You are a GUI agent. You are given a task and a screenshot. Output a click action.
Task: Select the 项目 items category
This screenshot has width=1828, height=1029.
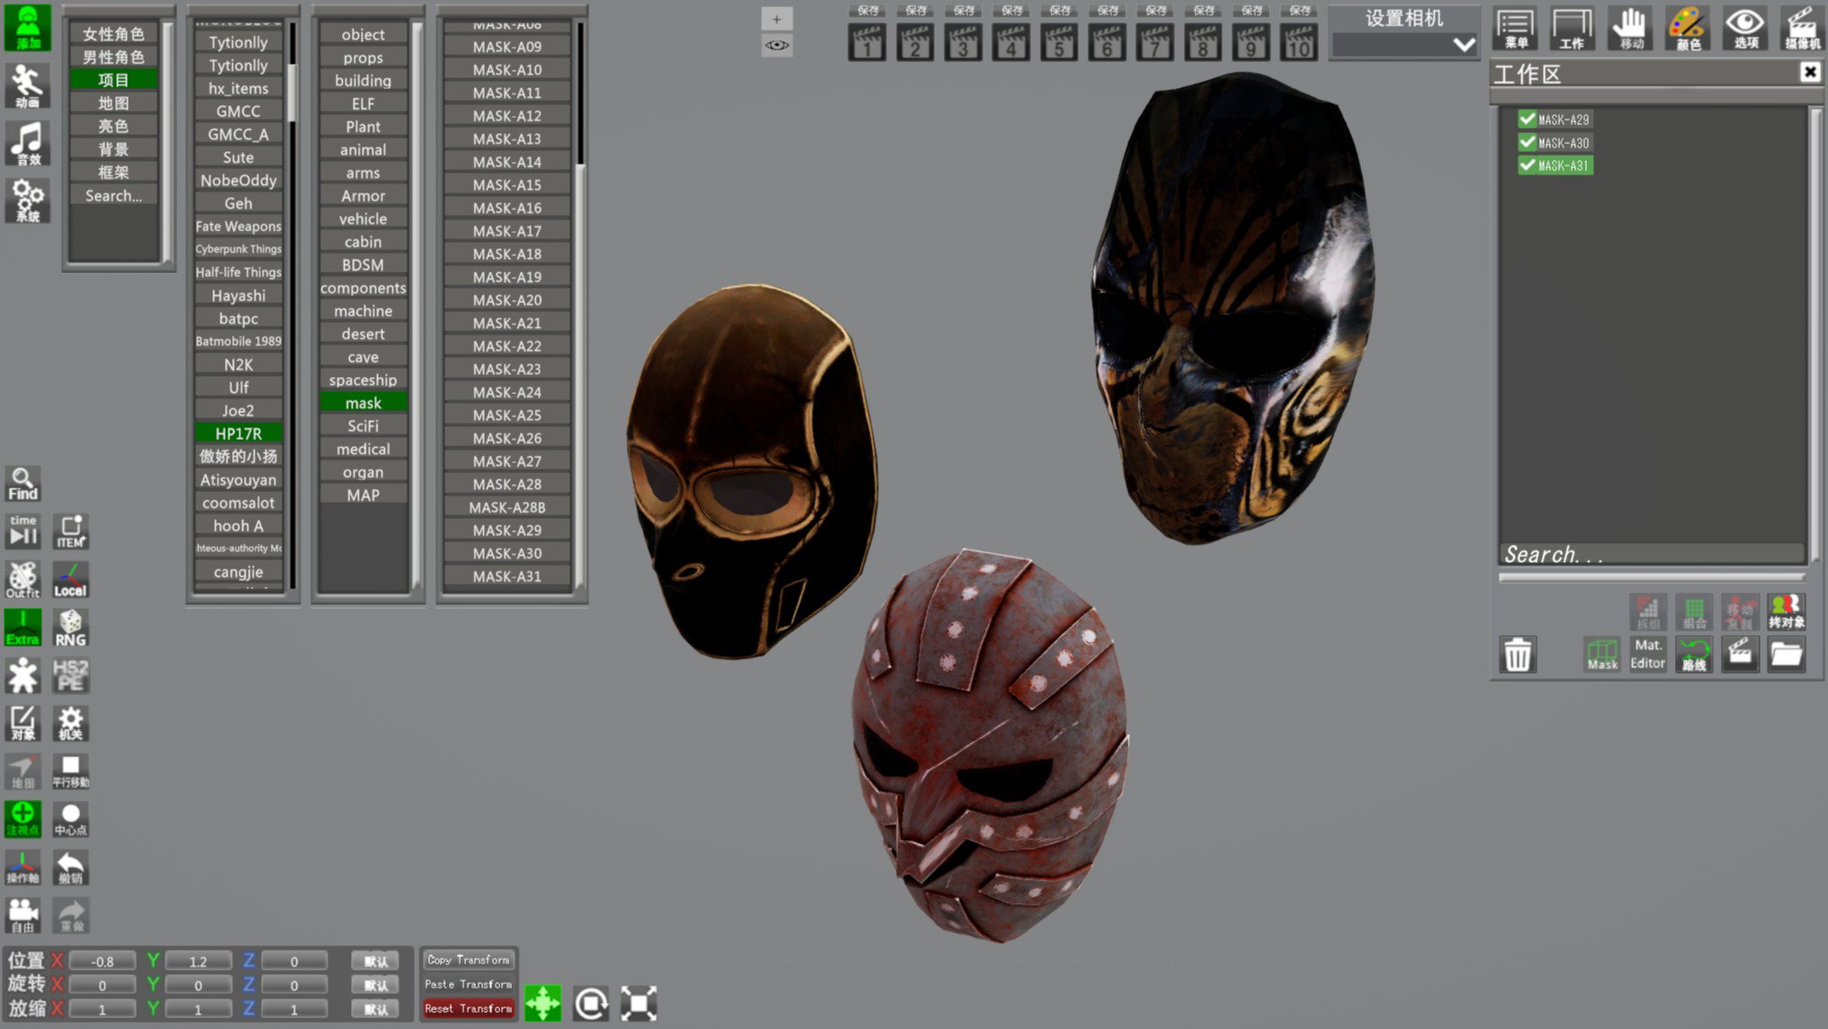[x=113, y=80]
